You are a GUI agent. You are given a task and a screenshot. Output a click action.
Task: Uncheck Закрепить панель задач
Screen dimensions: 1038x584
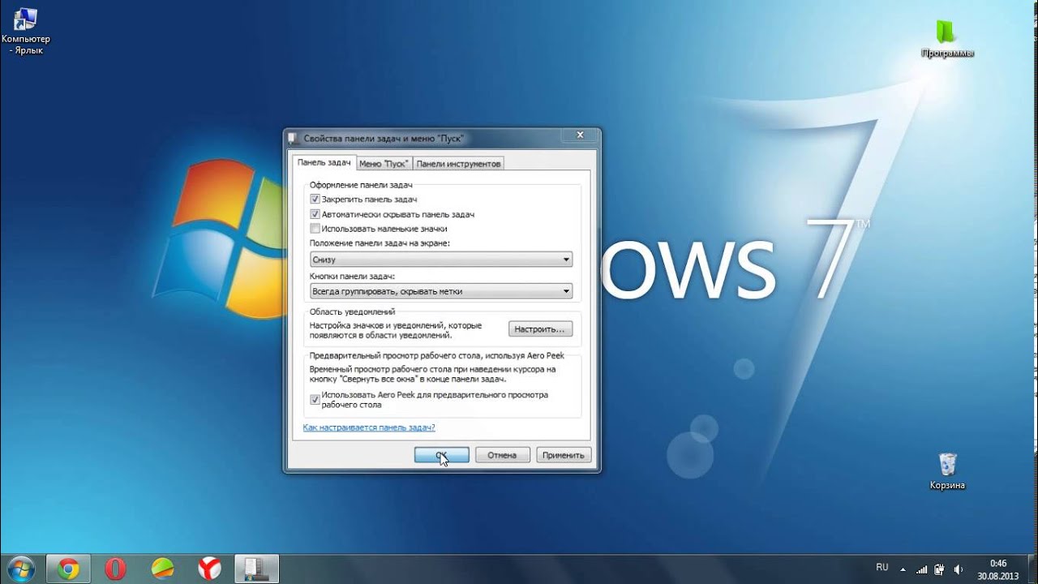(x=315, y=200)
